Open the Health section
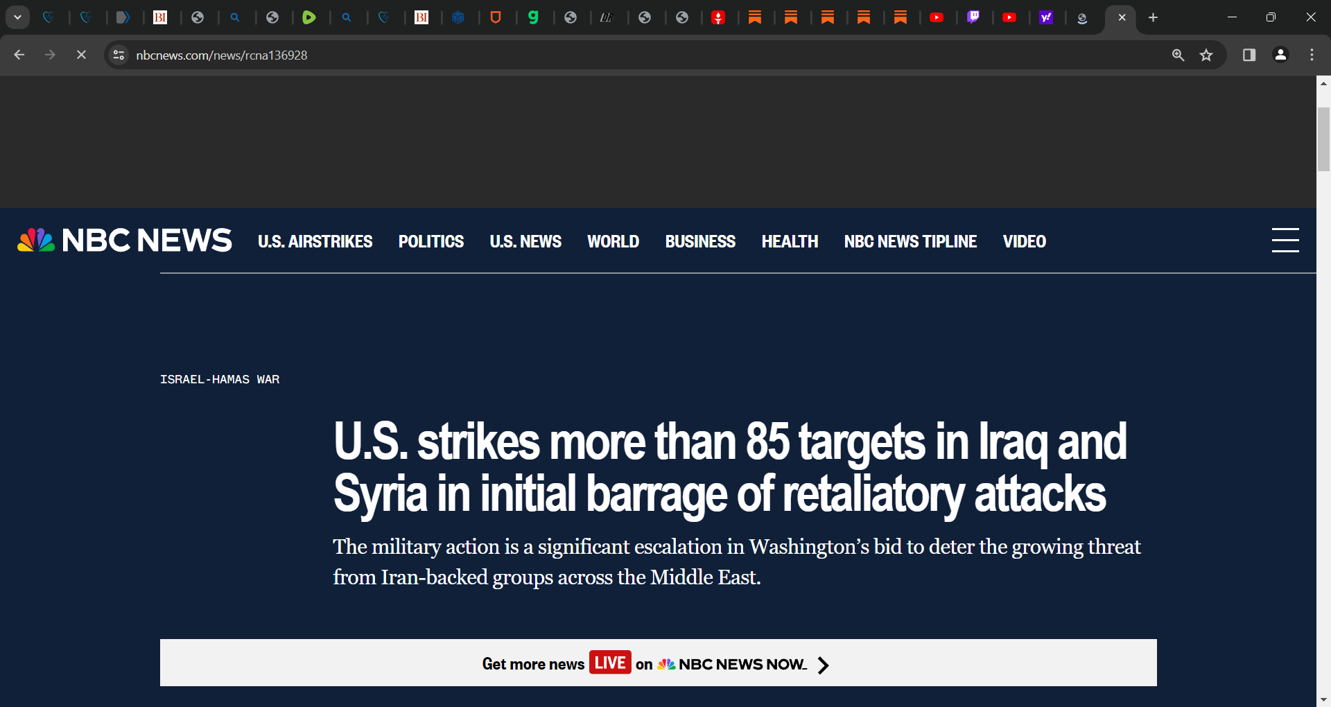The image size is (1331, 707). pos(790,241)
